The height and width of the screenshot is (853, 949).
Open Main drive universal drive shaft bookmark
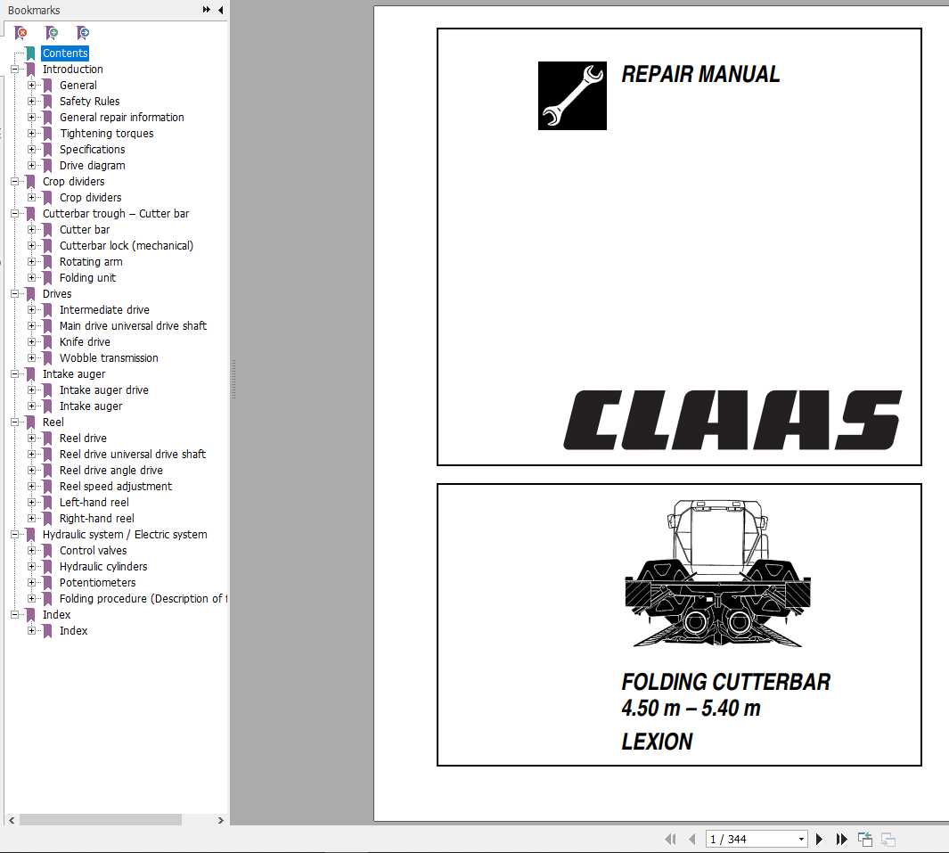click(133, 325)
